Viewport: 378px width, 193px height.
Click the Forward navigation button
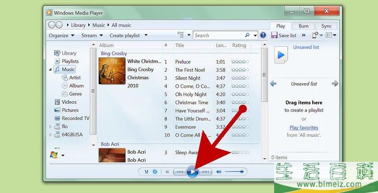[59, 25]
